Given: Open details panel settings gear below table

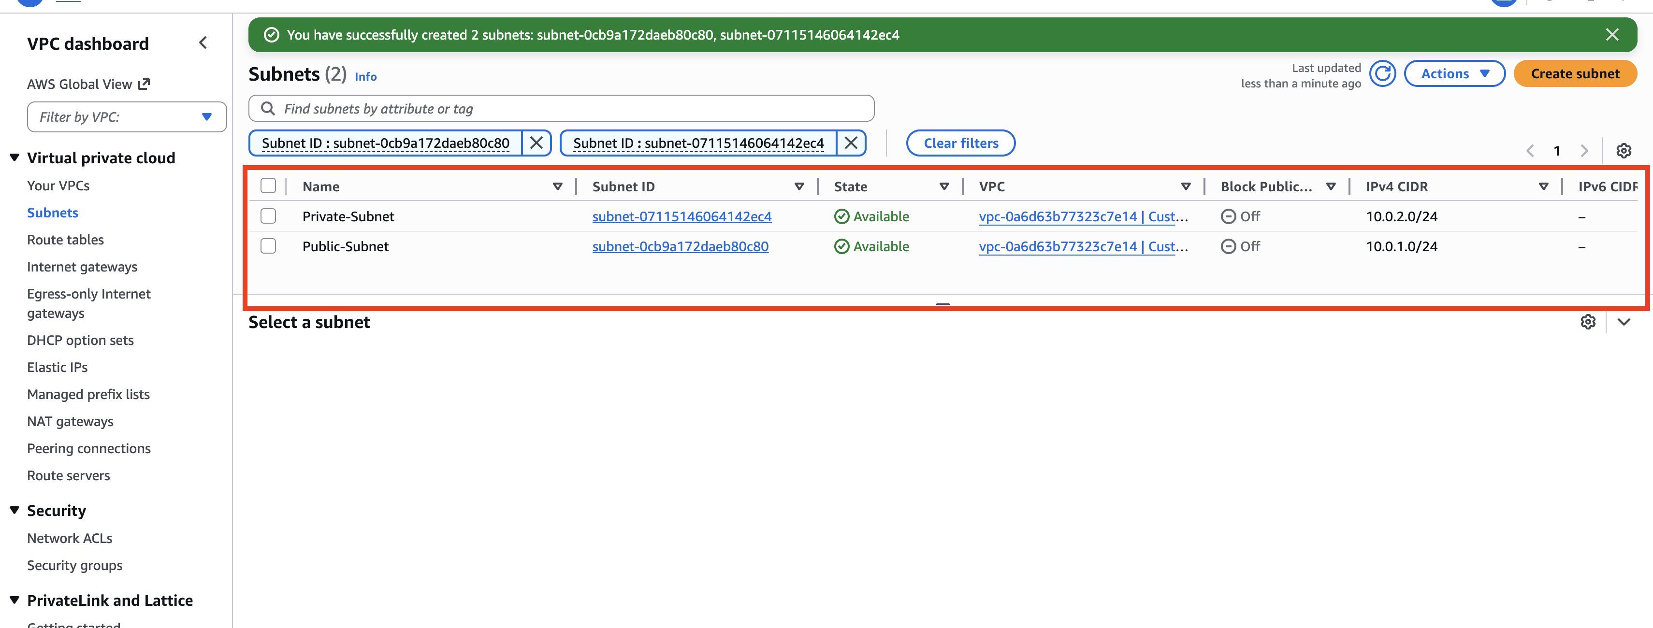Looking at the screenshot, I should click(1588, 322).
